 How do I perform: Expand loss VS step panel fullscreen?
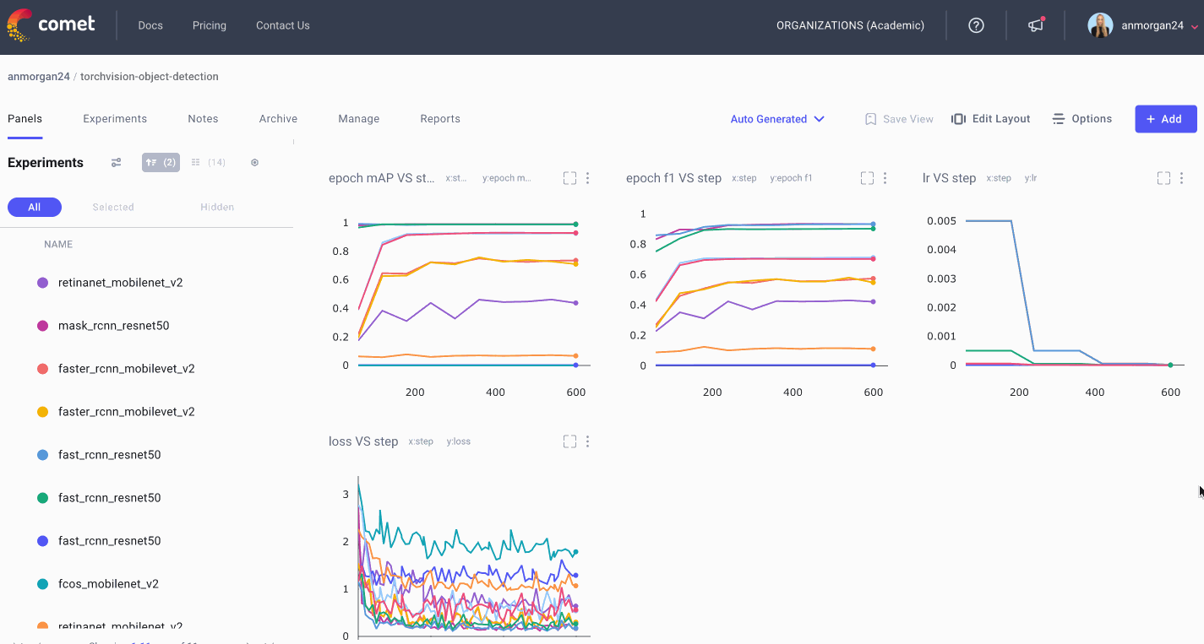(x=569, y=441)
